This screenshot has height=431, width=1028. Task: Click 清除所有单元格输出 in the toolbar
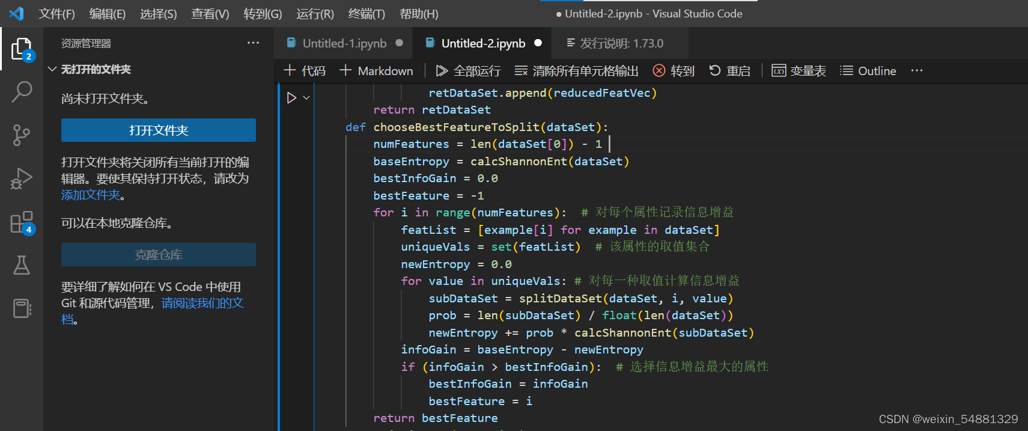577,71
